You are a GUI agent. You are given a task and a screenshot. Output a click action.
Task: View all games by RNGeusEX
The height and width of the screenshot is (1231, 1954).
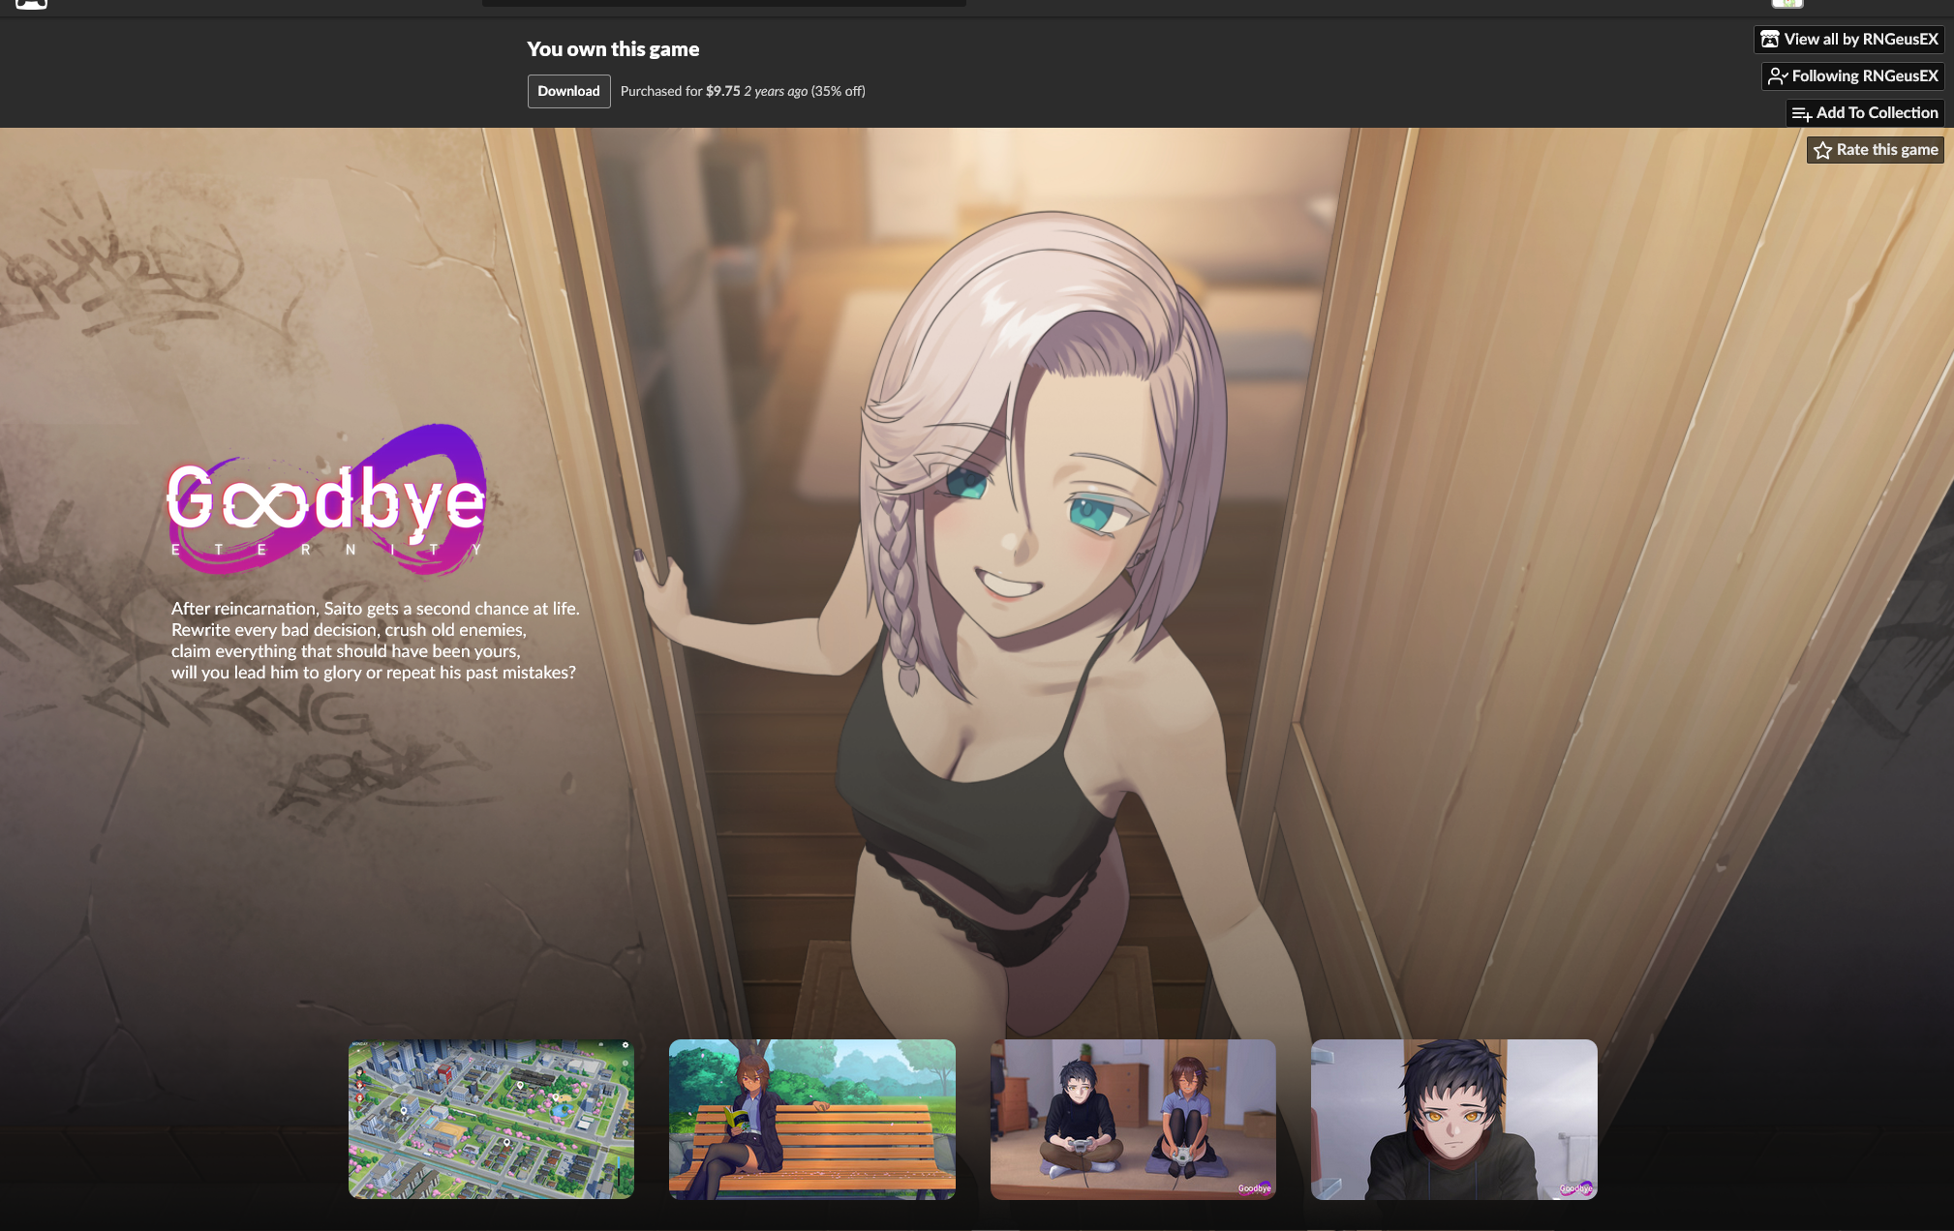pos(1860,40)
